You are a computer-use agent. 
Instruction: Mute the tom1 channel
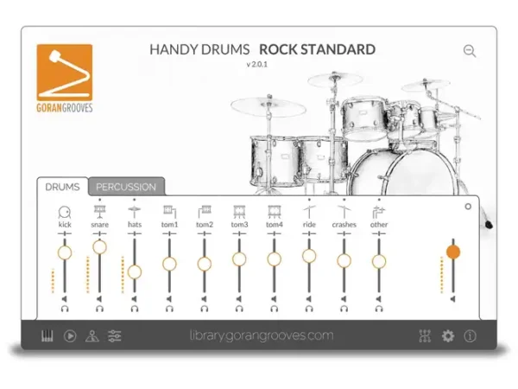click(x=169, y=299)
